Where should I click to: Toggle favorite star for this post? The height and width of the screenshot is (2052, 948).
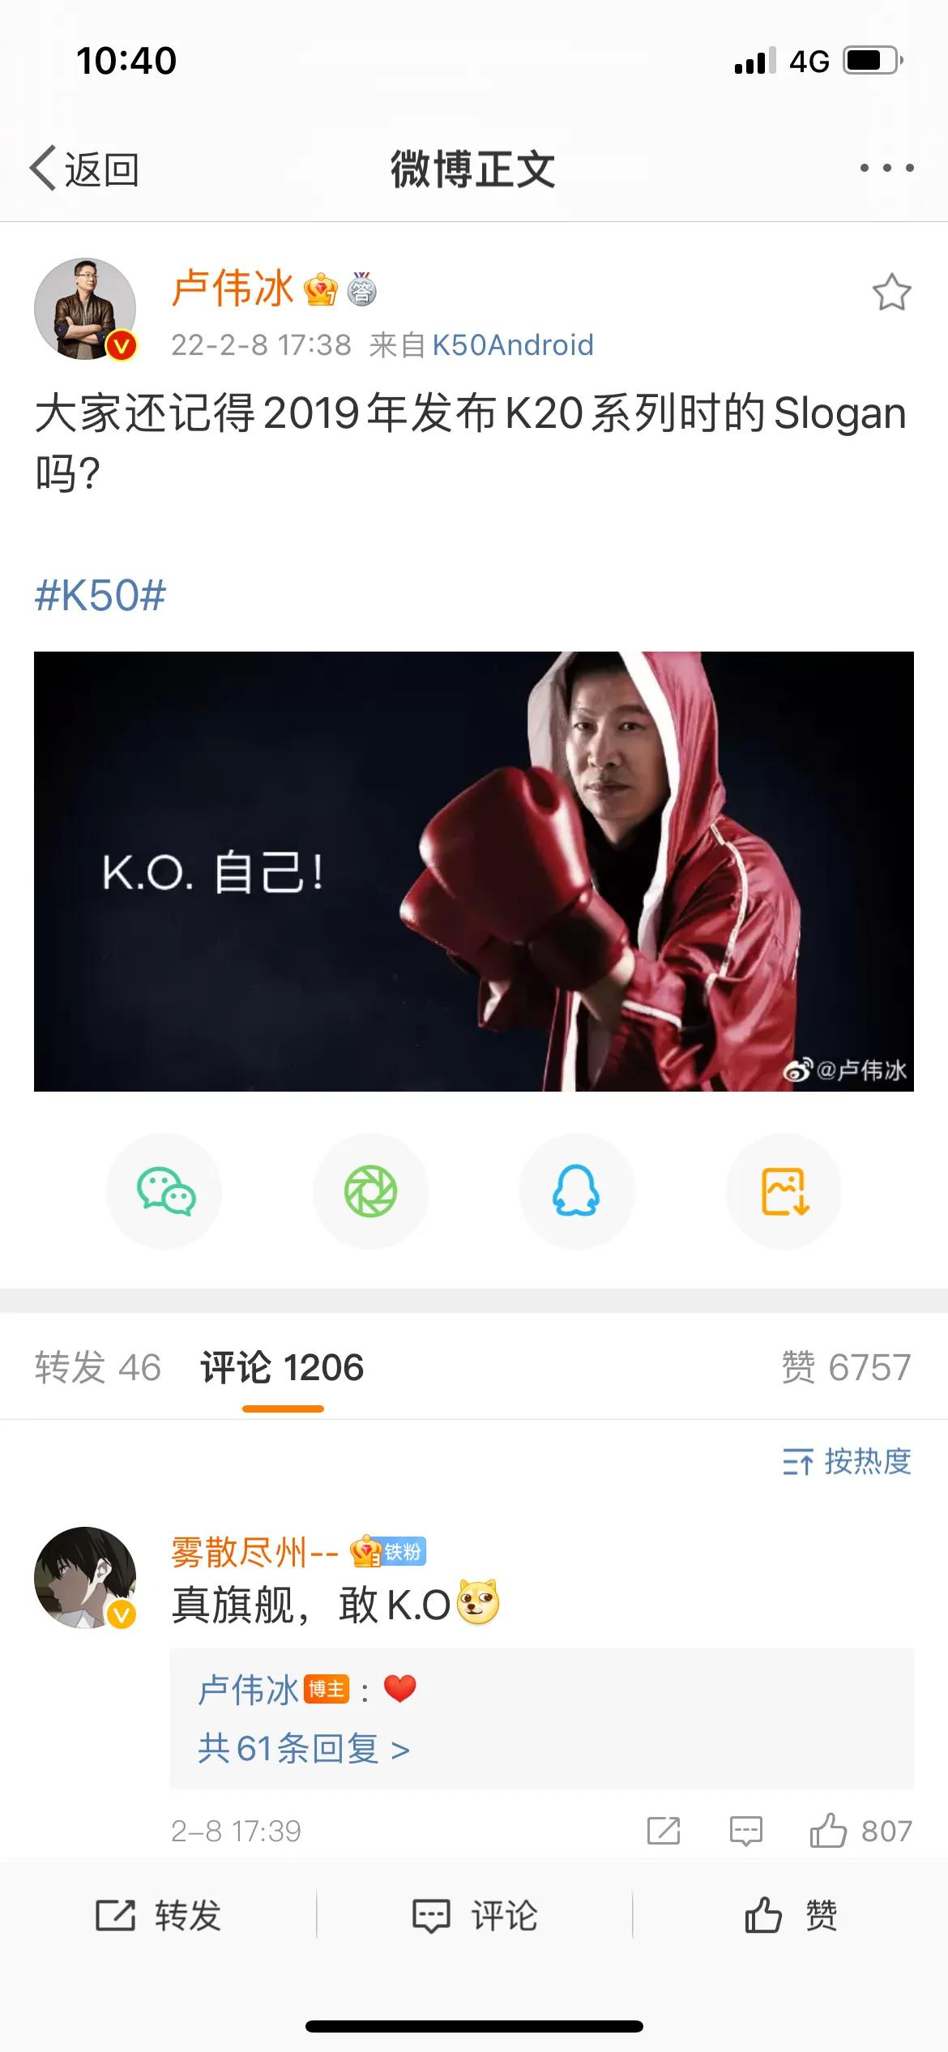click(x=891, y=292)
